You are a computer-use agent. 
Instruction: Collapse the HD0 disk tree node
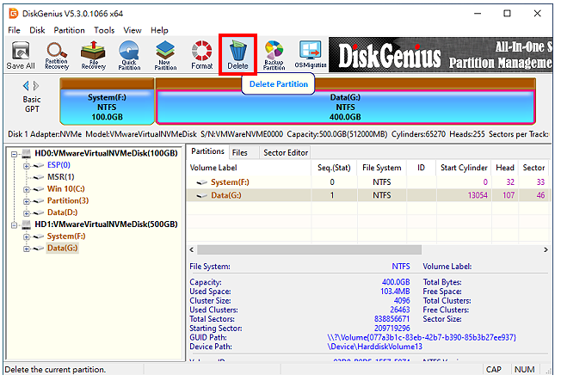(x=14, y=154)
